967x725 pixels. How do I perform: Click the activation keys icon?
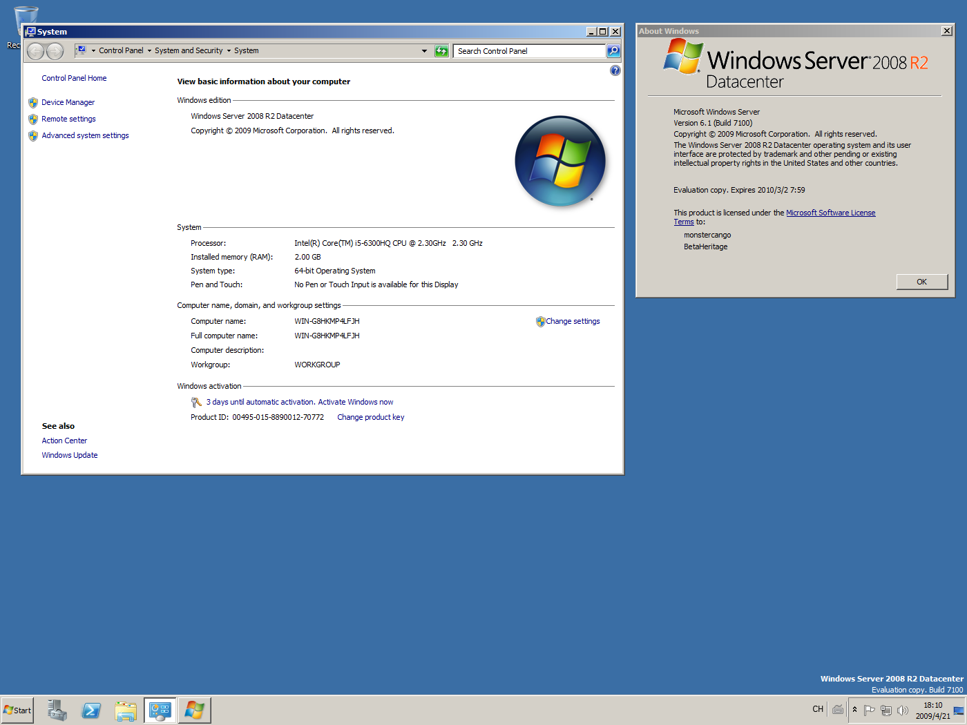(x=196, y=402)
